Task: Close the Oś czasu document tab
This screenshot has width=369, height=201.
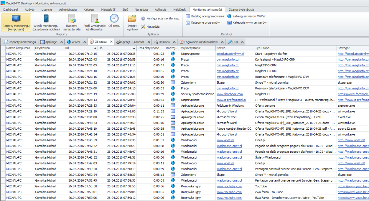Action: (111, 42)
